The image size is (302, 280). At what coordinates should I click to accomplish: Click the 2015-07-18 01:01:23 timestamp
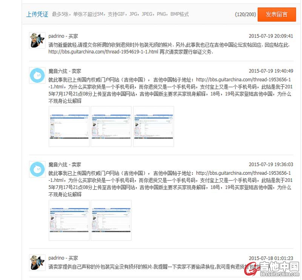tap(271, 258)
